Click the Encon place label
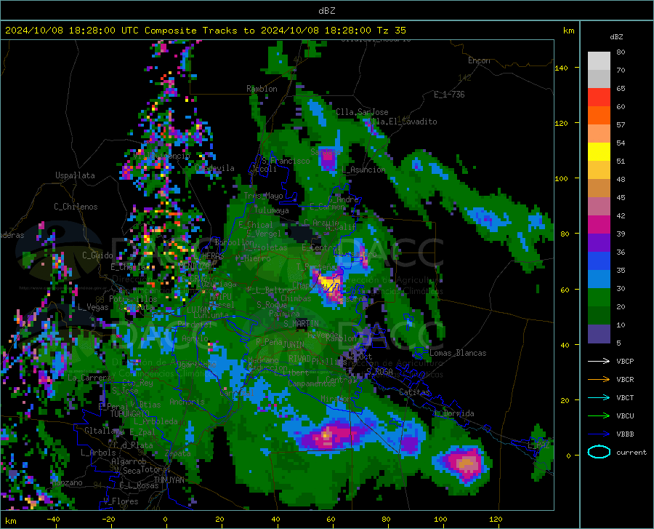654x529 pixels. 479,60
